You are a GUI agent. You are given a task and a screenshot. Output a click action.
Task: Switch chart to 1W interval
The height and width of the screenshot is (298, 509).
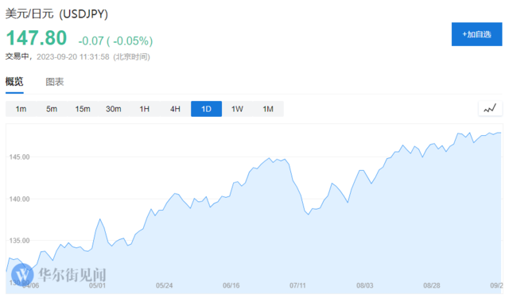click(237, 109)
